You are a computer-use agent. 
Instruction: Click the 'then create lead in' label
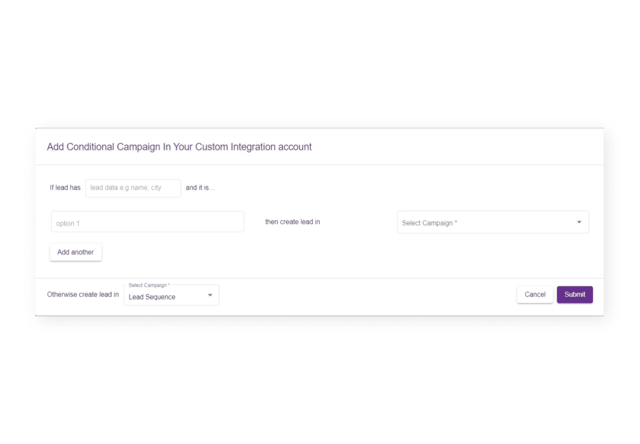pos(292,222)
